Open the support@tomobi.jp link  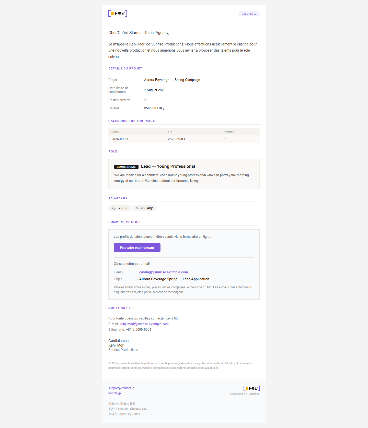pos(121,388)
